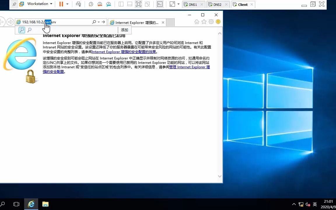
Task: Pause the running virtual machine
Action: pyautogui.click(x=61, y=4)
